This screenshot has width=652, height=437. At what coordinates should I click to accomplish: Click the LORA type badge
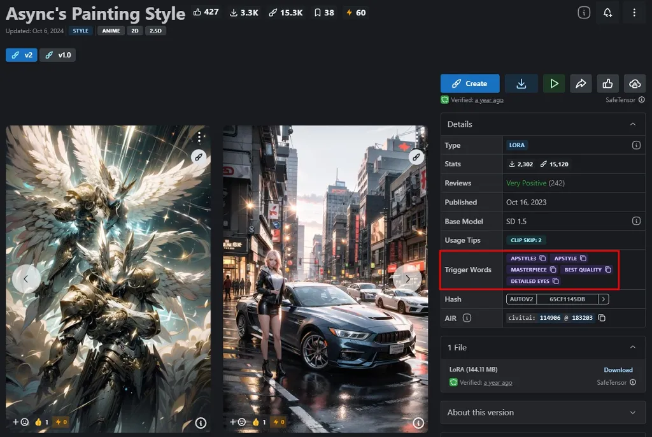[517, 145]
